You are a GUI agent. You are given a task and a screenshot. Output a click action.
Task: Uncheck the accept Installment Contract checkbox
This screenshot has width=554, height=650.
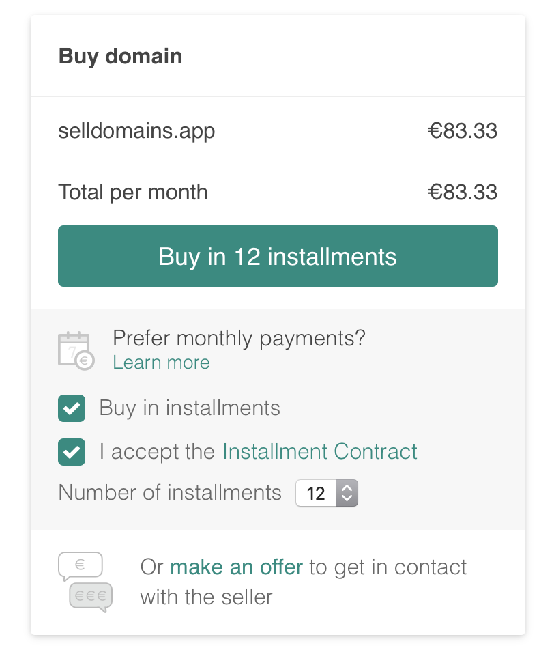[x=72, y=452]
